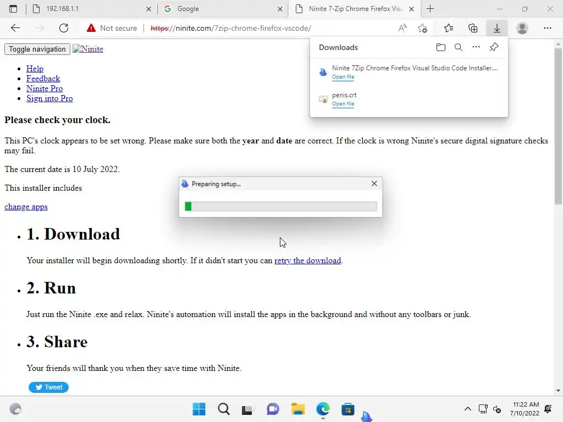
Task: Launch Chat from the taskbar
Action: (x=273, y=409)
